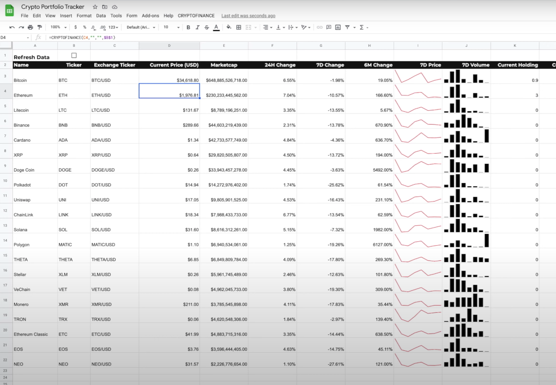Screen dimensions: 556x385
Task: Insert a comment
Action: coord(328,27)
